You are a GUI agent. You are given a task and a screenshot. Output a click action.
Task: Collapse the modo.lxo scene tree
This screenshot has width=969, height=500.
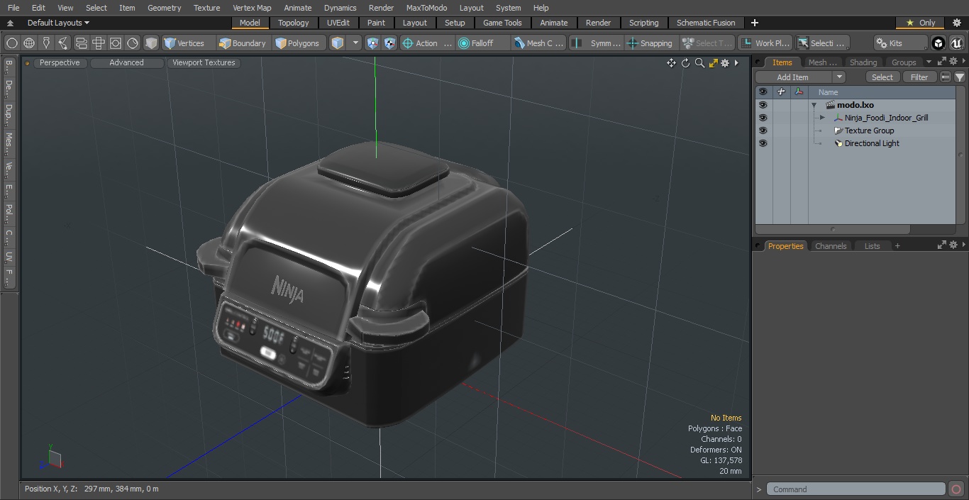814,105
